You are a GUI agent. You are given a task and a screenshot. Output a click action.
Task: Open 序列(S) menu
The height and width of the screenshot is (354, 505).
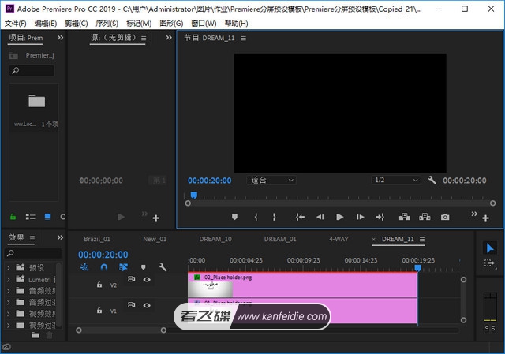point(107,23)
